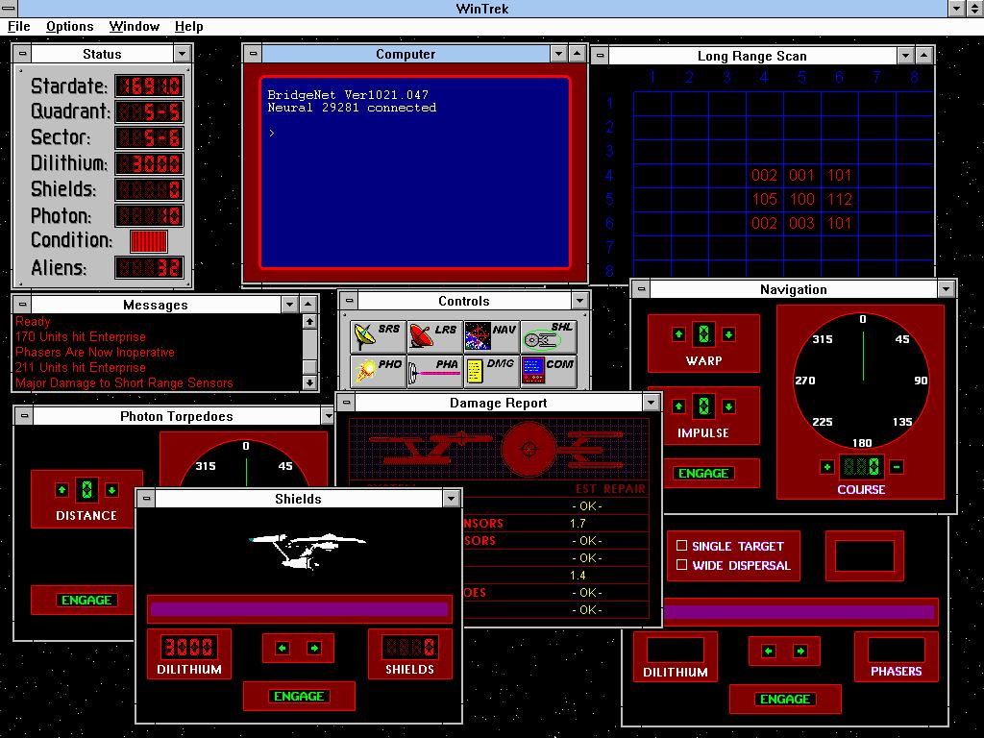Click ENGAGE in the Navigation window
The height and width of the screenshot is (738, 984).
point(703,473)
